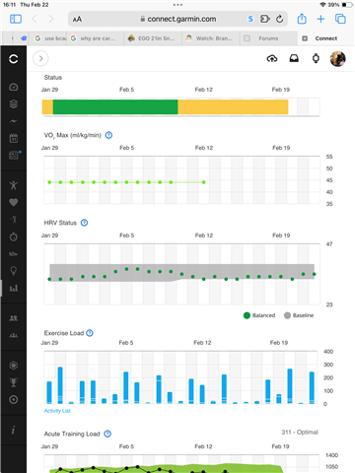355x473 pixels.
Task: Open the notifications inbox icon
Action: [x=294, y=59]
